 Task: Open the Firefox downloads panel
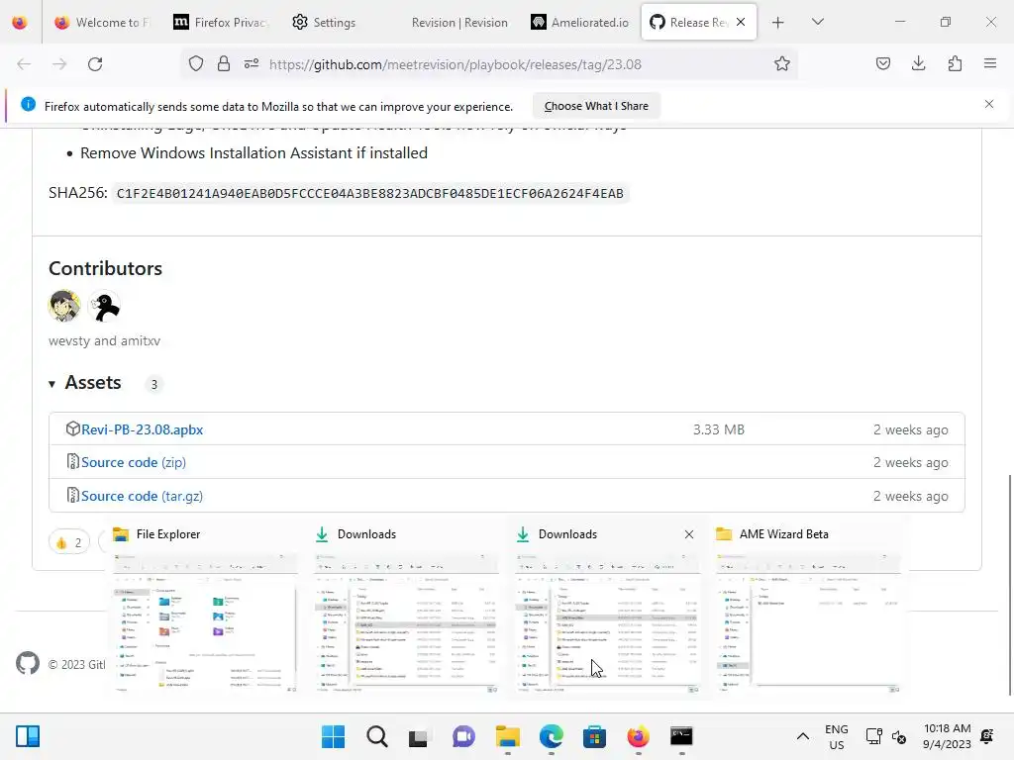click(x=918, y=64)
